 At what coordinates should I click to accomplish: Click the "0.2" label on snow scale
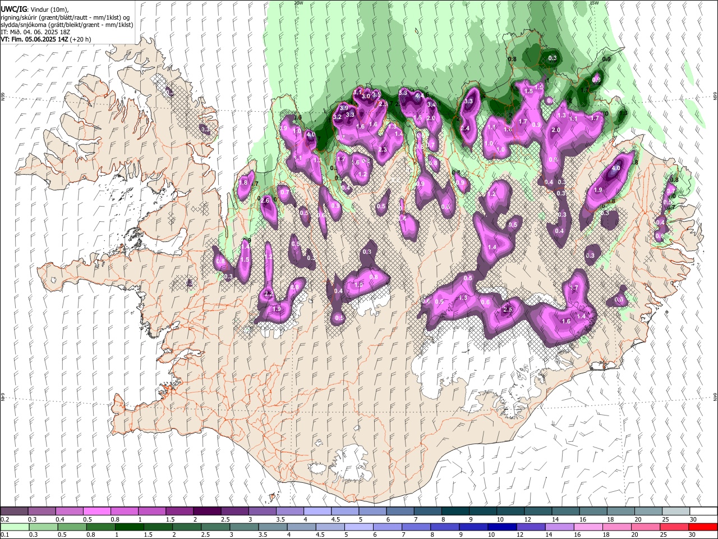(x=5, y=519)
